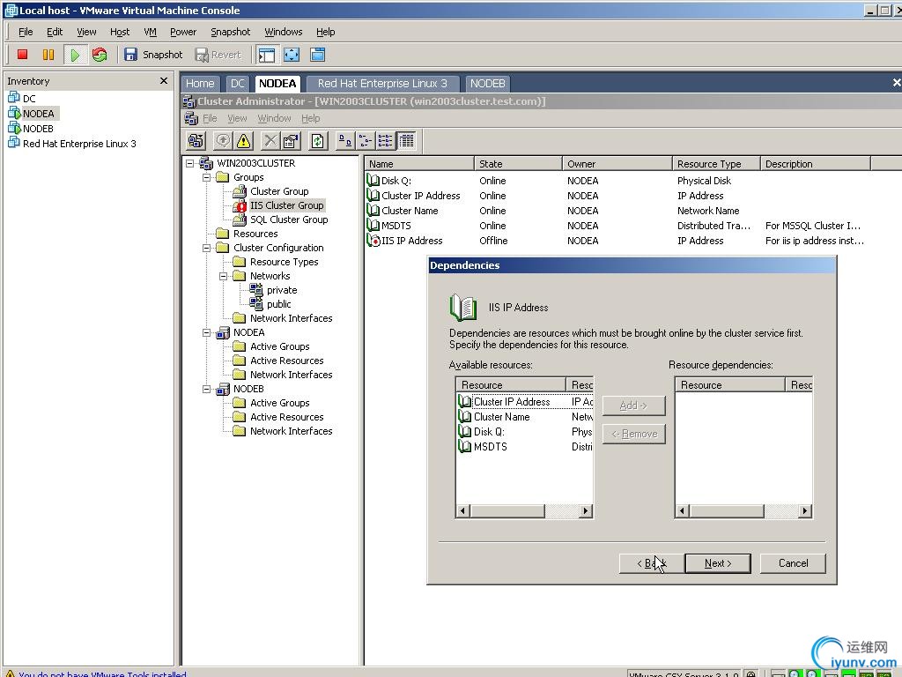Open the VM menu
902x677 pixels.
coord(150,32)
